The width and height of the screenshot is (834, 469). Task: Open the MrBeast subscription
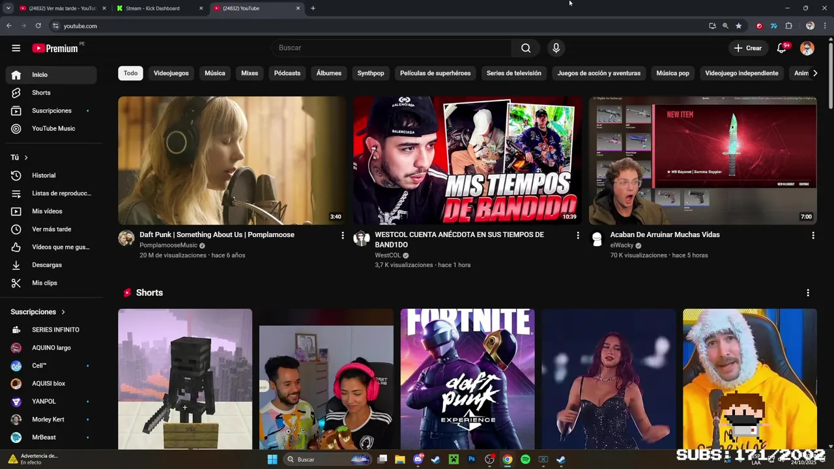click(x=51, y=437)
